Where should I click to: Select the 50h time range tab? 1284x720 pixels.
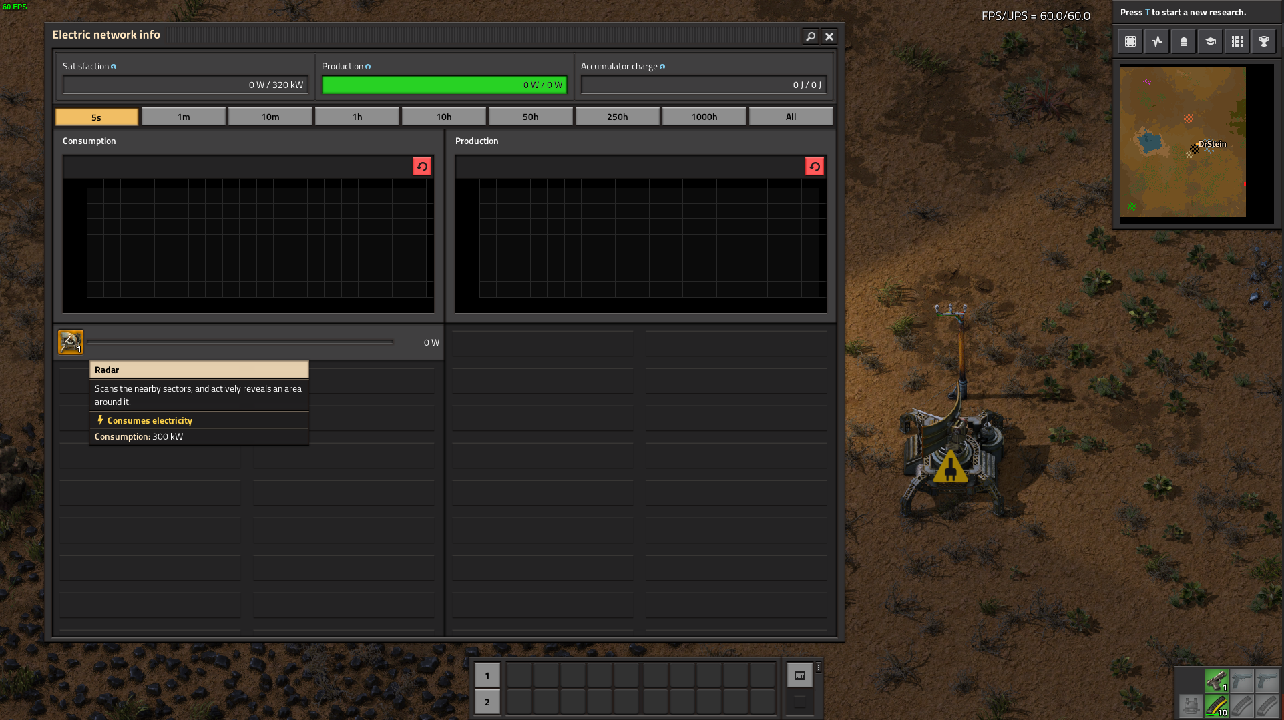(531, 117)
